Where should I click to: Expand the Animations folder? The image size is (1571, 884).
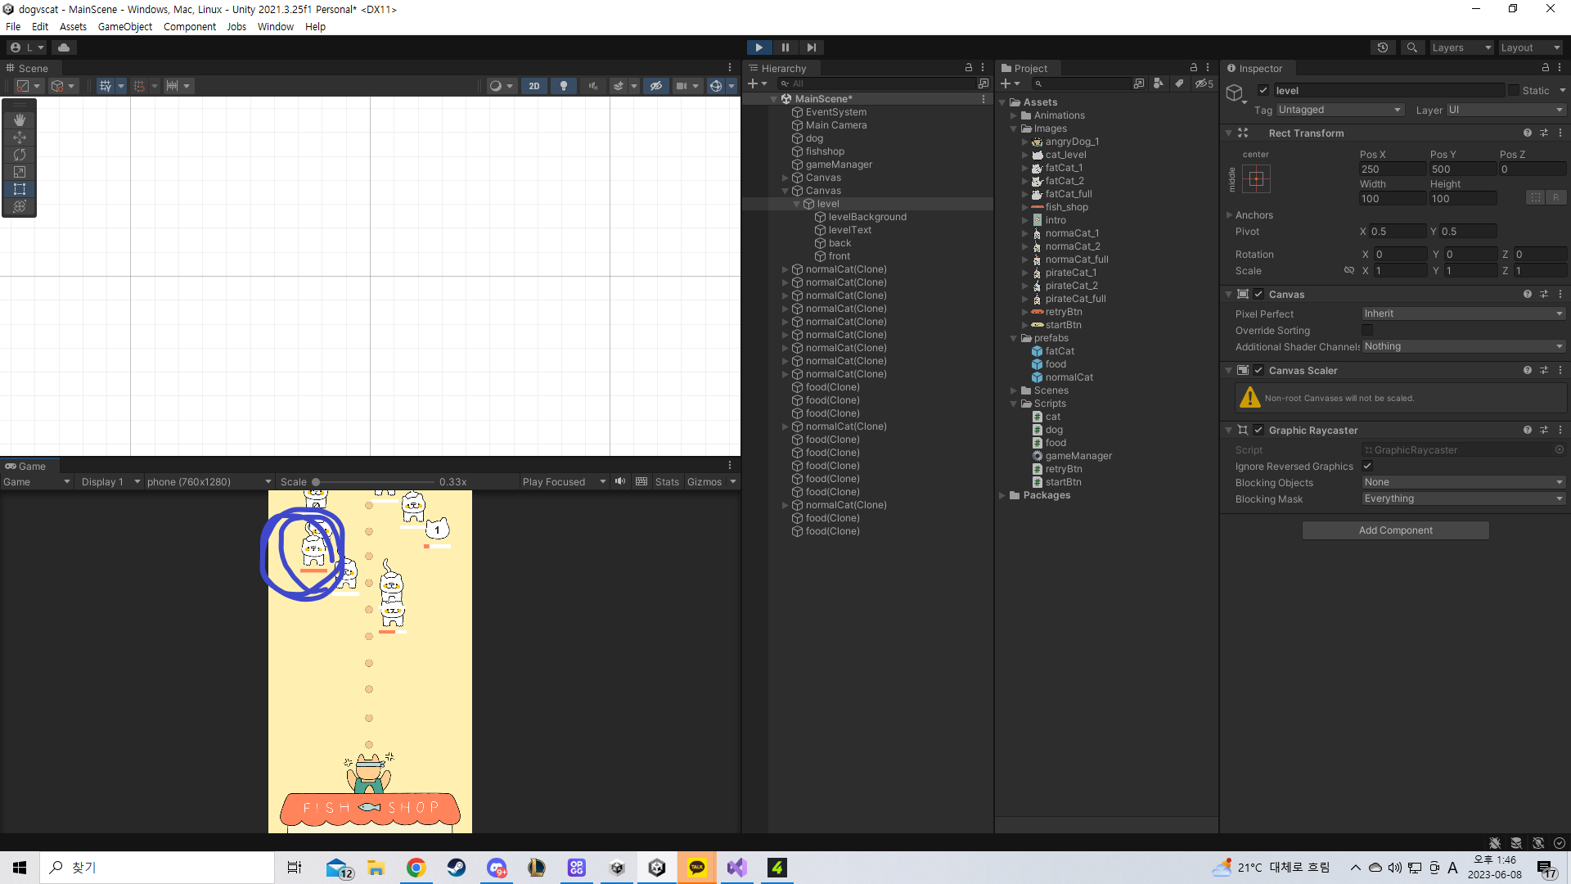click(x=1013, y=115)
